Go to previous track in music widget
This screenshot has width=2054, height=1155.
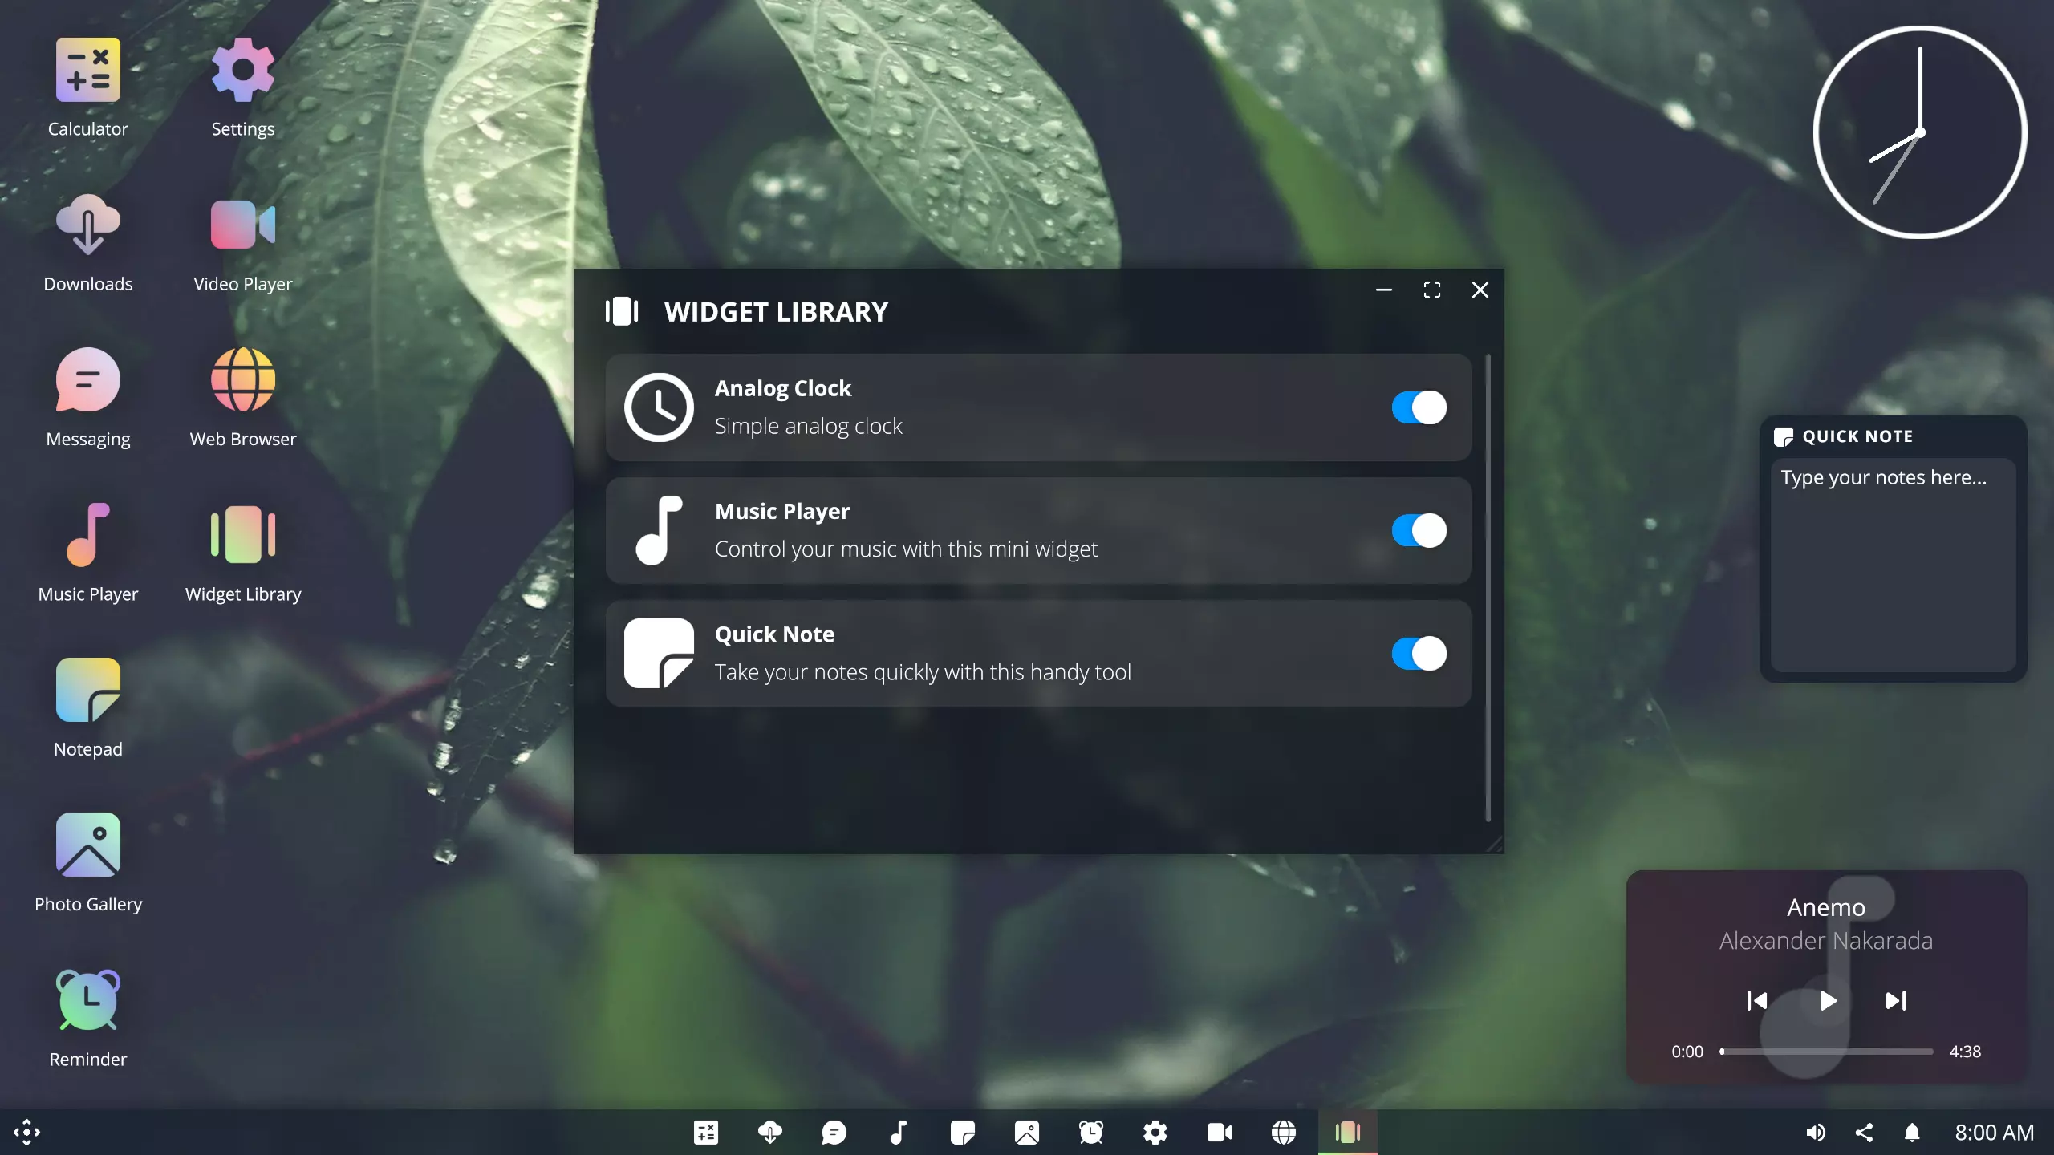pyautogui.click(x=1757, y=1001)
